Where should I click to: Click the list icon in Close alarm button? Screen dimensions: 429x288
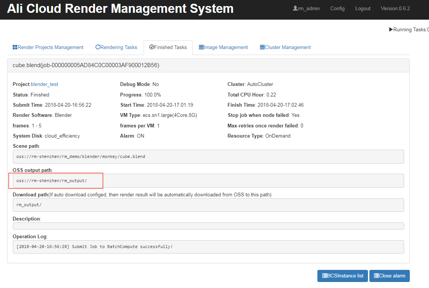(x=376, y=276)
